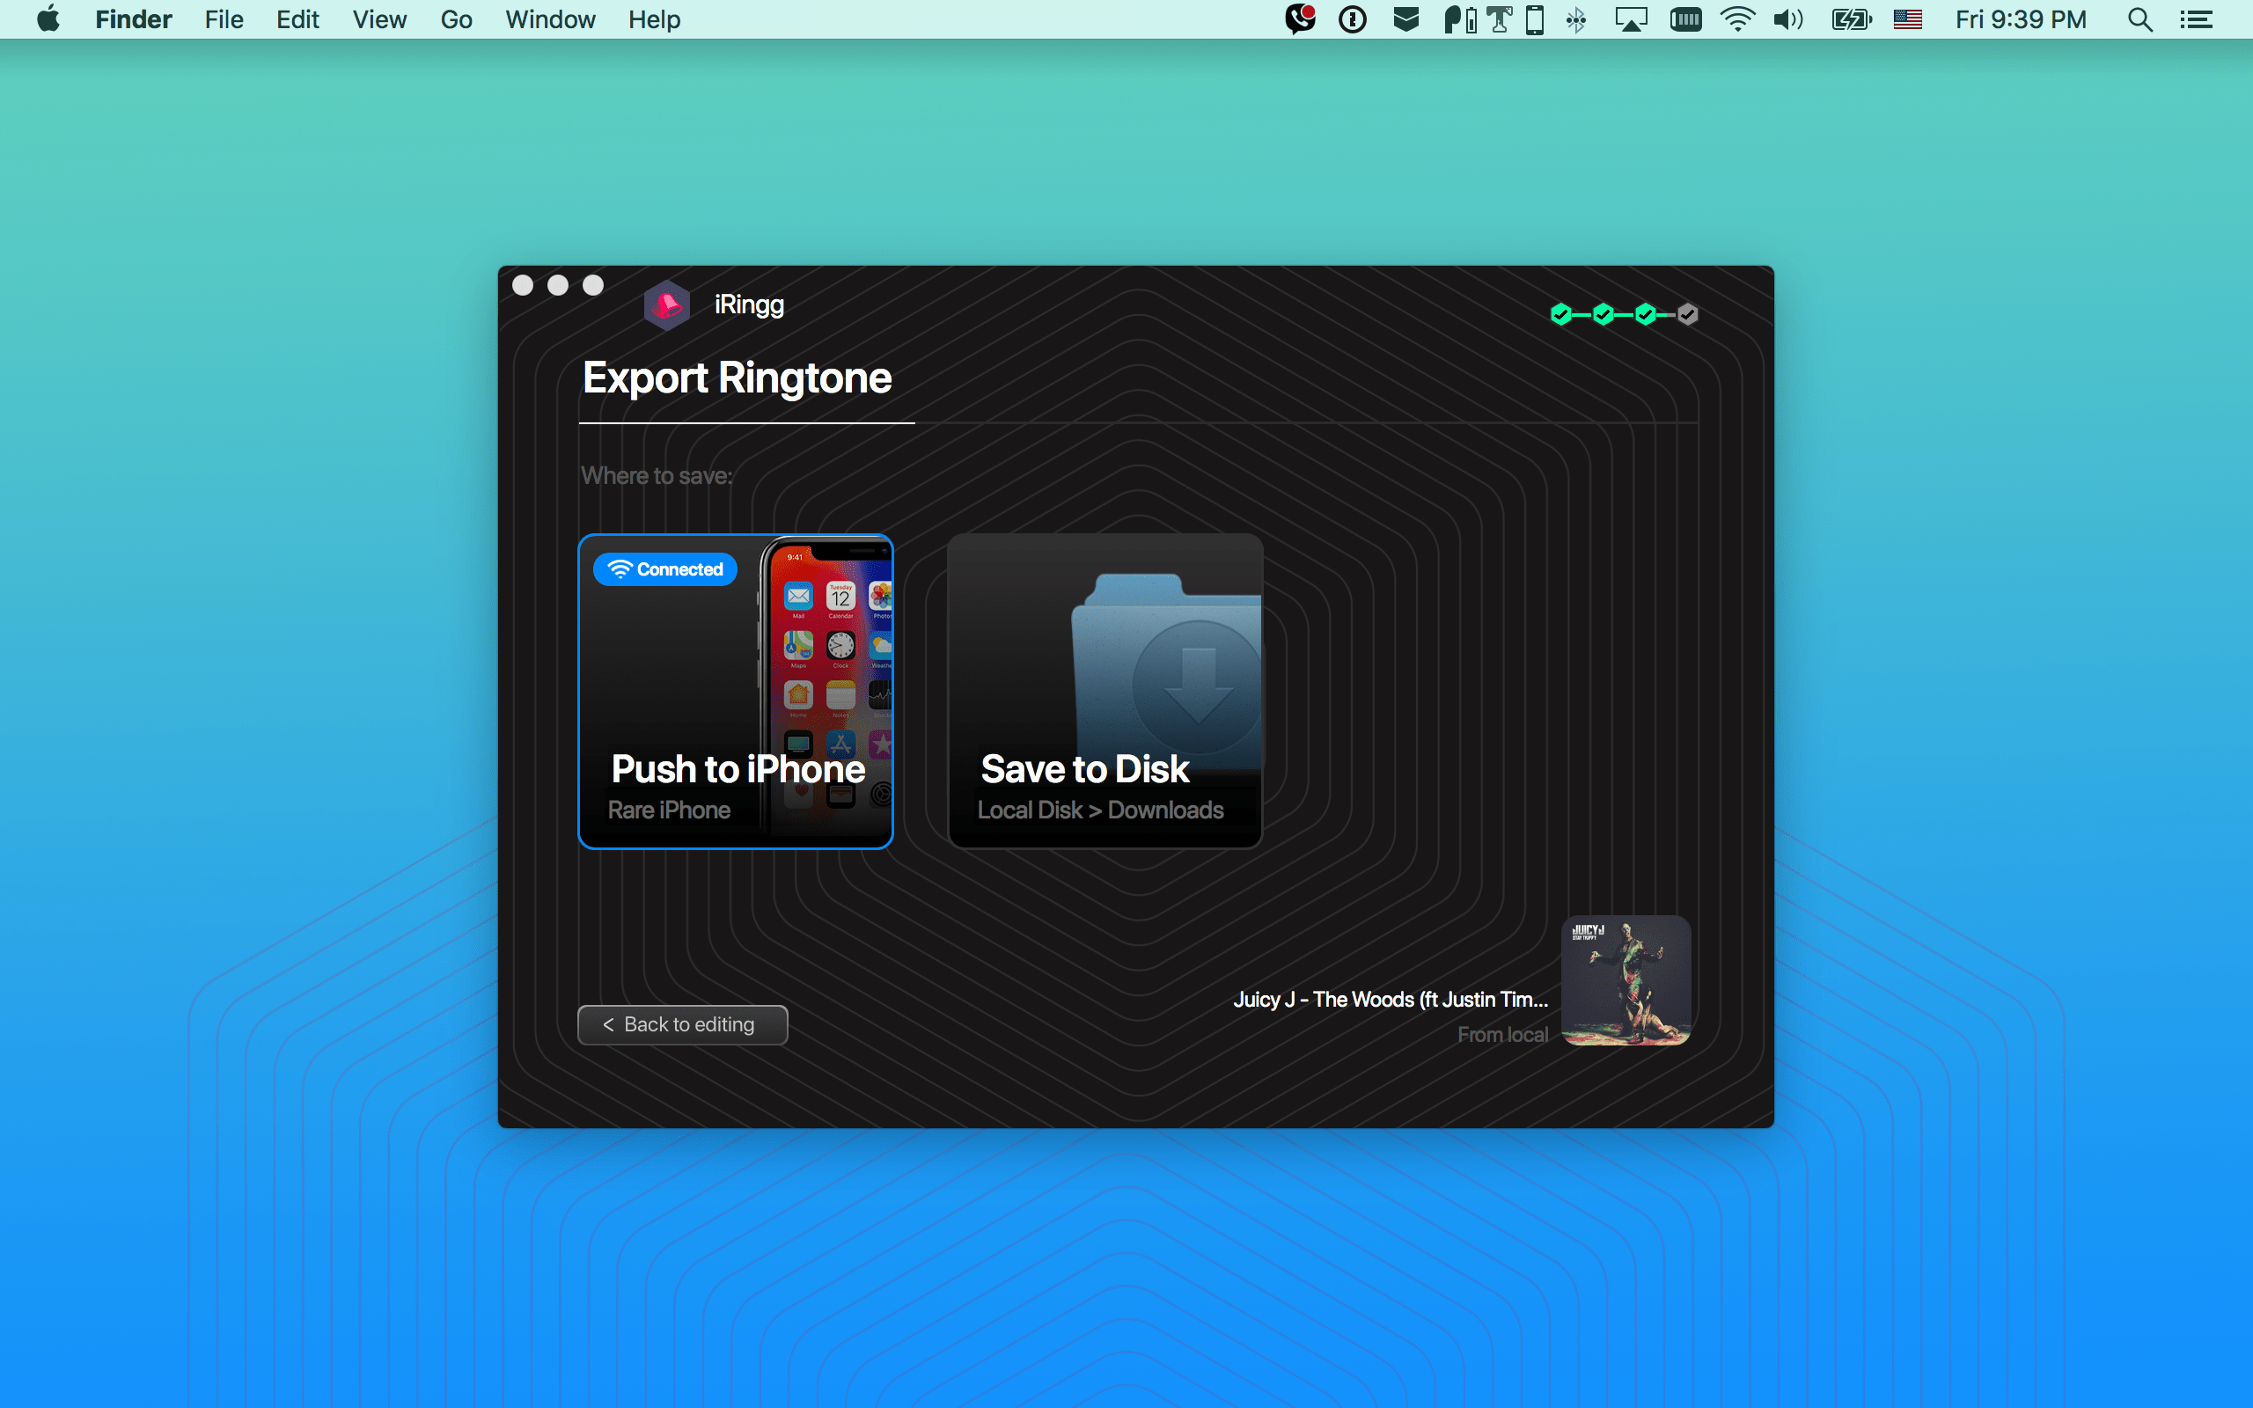
Task: Click the iRingg hexagon bell logo
Action: tap(666, 304)
